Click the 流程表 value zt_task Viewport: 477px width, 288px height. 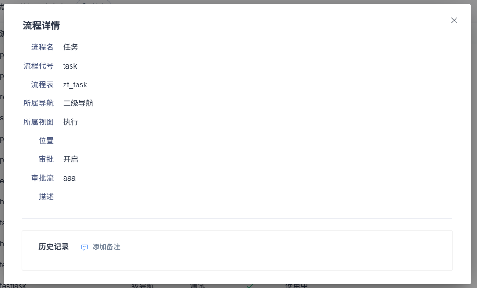[x=75, y=85]
